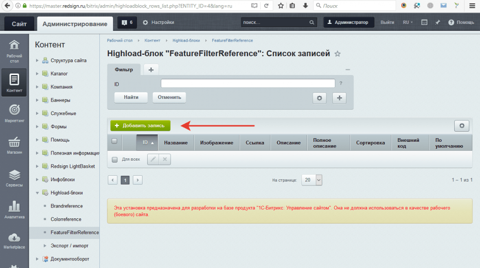
Task: Open rows per page dropdown showing 20
Action: (312, 180)
